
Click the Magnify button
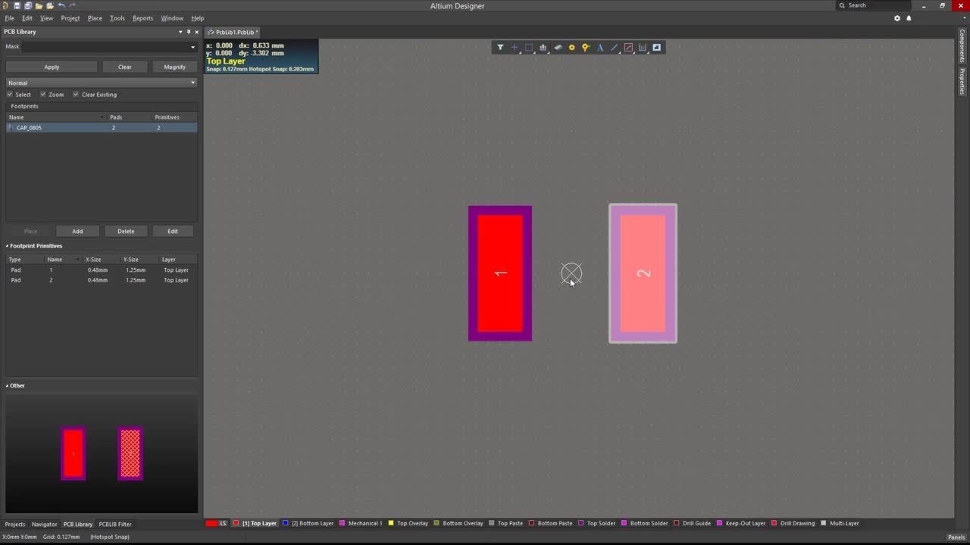point(174,67)
